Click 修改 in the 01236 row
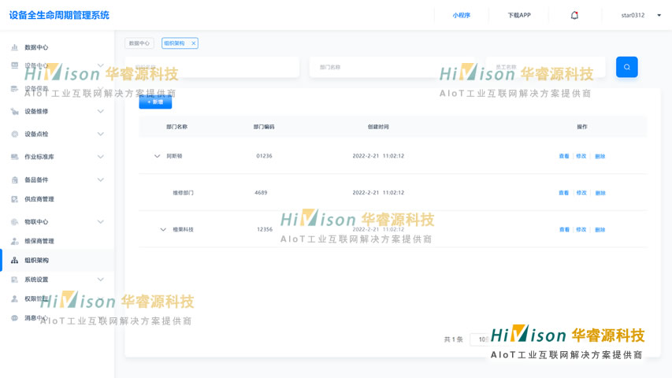Screen dimensions: 672x378 point(581,157)
